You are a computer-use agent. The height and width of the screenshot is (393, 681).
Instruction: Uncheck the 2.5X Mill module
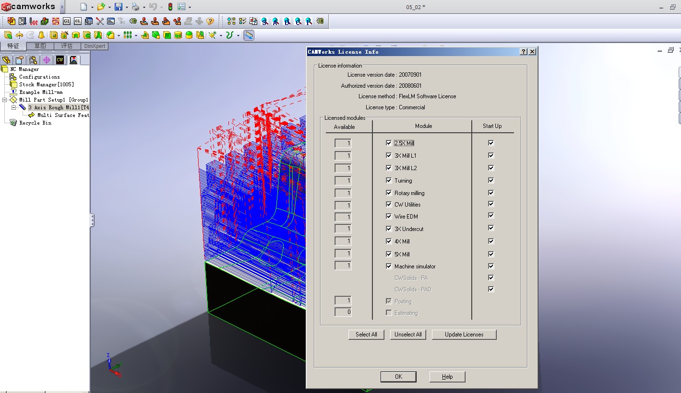pyautogui.click(x=389, y=143)
